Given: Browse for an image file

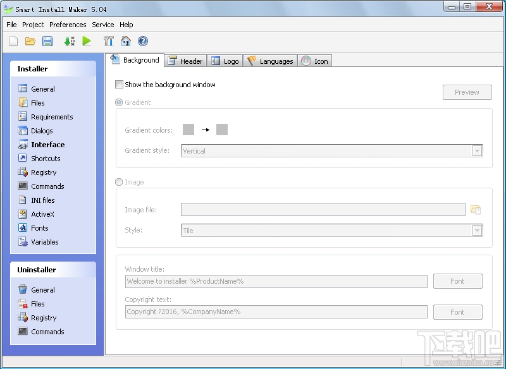Looking at the screenshot, I should click(x=476, y=209).
